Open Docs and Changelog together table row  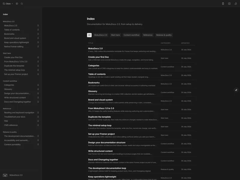click(141, 161)
